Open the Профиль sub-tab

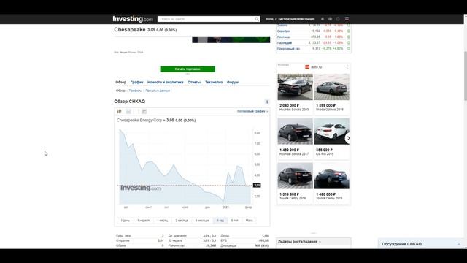pos(135,91)
